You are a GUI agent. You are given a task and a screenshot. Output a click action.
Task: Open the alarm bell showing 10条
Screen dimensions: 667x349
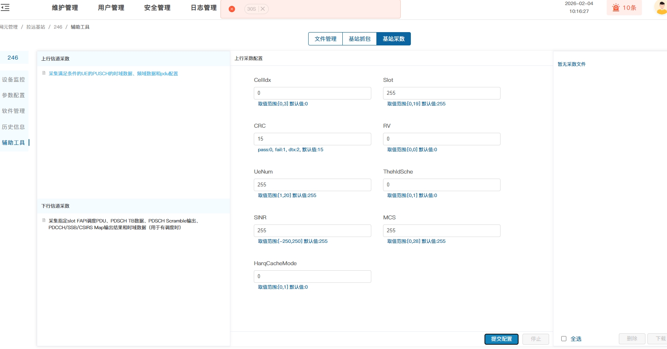624,8
